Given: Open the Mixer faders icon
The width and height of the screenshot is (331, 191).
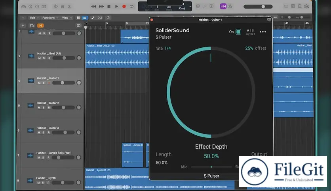Looking at the screenshot, I should (x=63, y=7).
